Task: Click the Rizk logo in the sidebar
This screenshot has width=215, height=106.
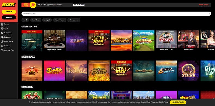Action: 9,5
